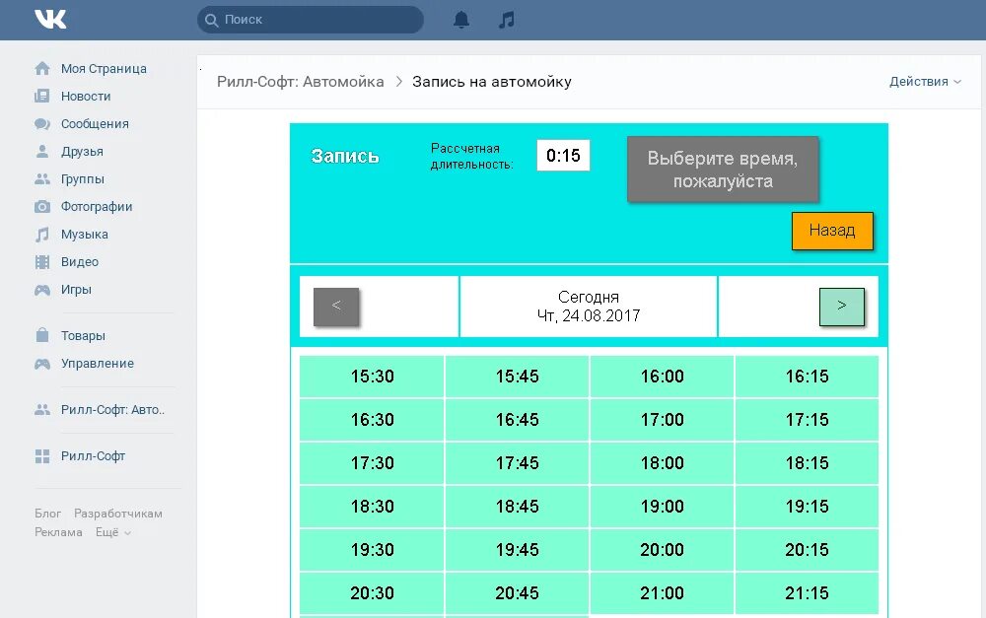This screenshot has width=986, height=618.
Task: Click the Сегодня Чт, 24.08.2017 date cell
Action: click(x=589, y=307)
